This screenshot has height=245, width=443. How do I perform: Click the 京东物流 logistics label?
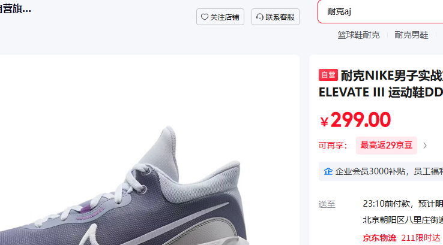pyautogui.click(x=379, y=238)
